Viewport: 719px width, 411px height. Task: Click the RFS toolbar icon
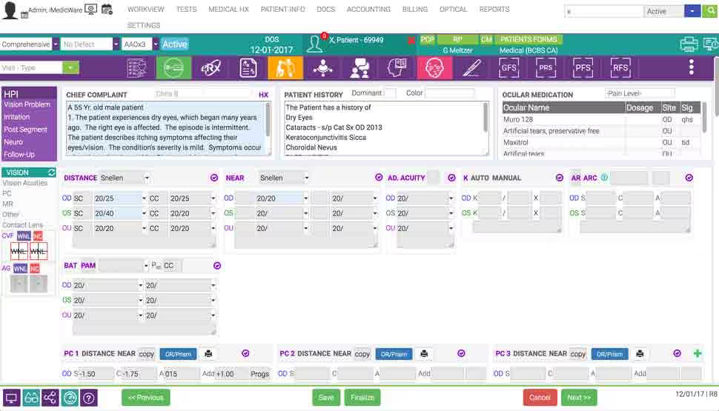pyautogui.click(x=620, y=68)
